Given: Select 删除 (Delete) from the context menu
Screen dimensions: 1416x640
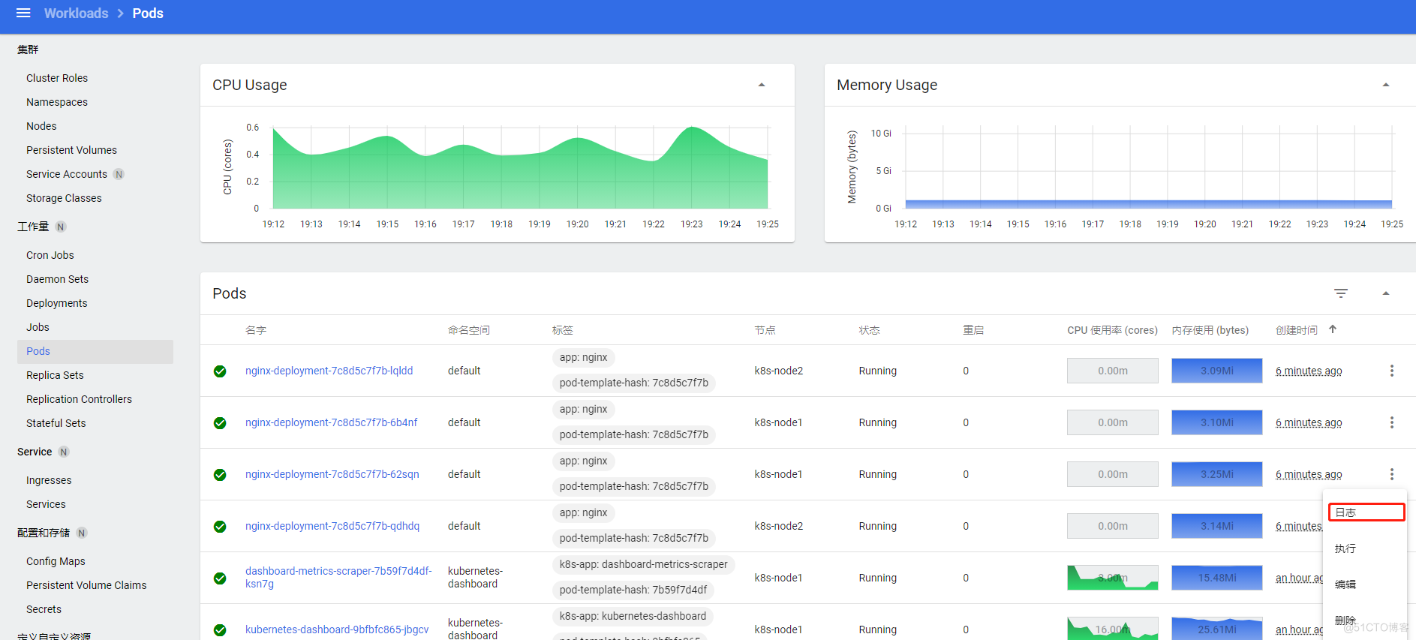Looking at the screenshot, I should [x=1366, y=620].
